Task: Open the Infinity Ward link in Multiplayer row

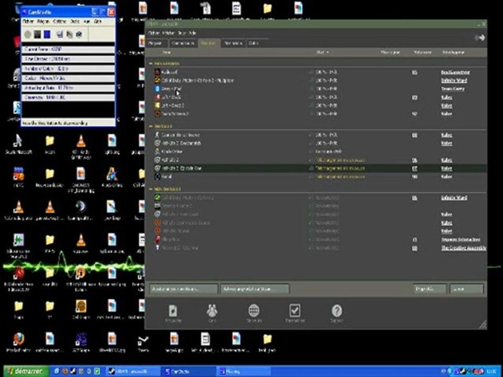Action: tap(454, 81)
